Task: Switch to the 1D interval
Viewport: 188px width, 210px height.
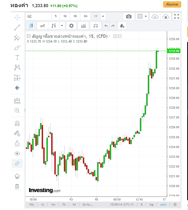Action: coord(75,16)
